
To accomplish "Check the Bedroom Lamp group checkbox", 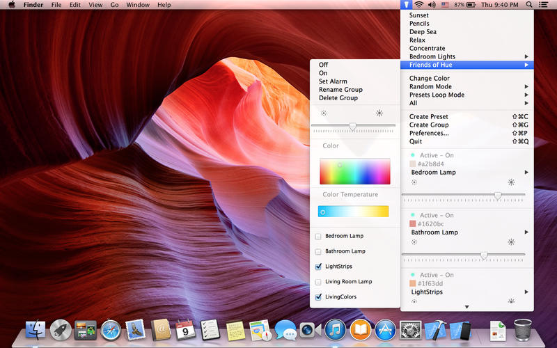I will tap(318, 236).
